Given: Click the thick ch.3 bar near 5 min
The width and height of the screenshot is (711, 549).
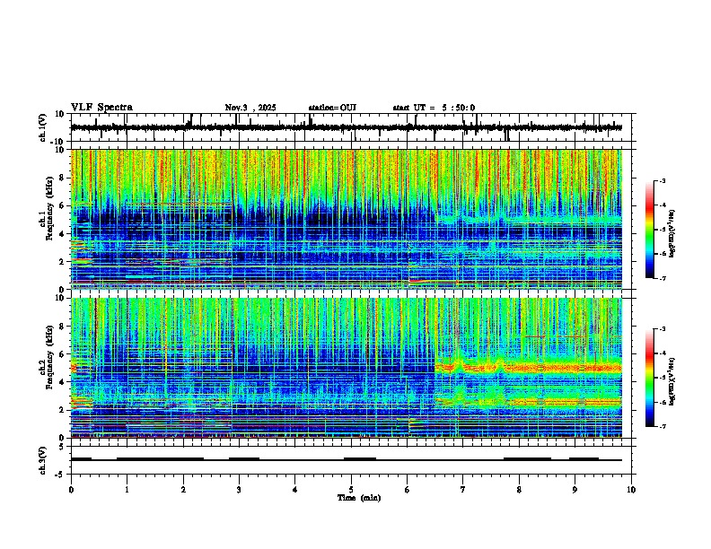Looking at the screenshot, I should click(360, 459).
